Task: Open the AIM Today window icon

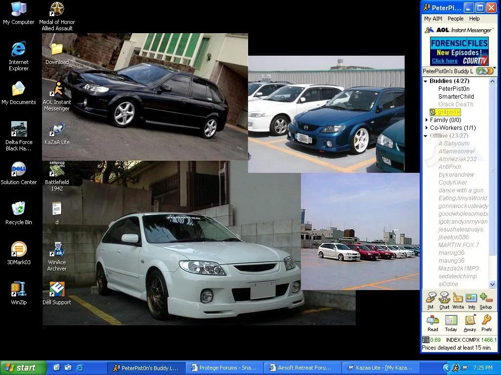Action: 451,323
